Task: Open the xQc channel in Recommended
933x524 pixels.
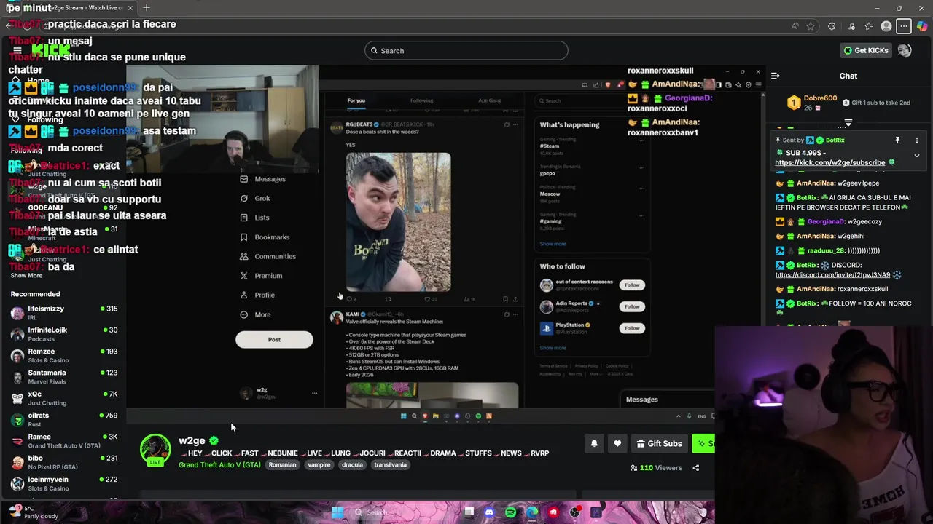Action: (63, 398)
